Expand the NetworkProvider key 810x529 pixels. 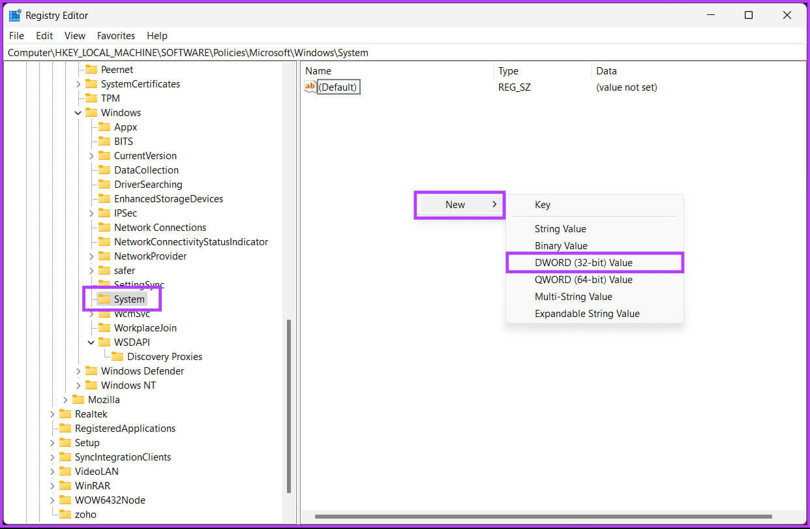point(91,256)
